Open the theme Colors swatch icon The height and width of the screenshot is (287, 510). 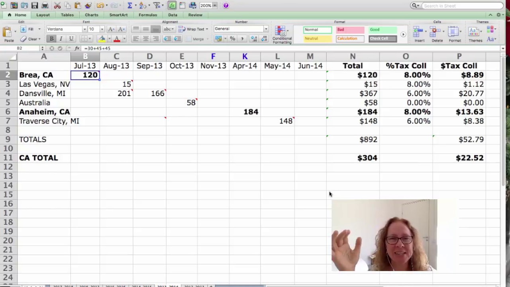pos(491,29)
